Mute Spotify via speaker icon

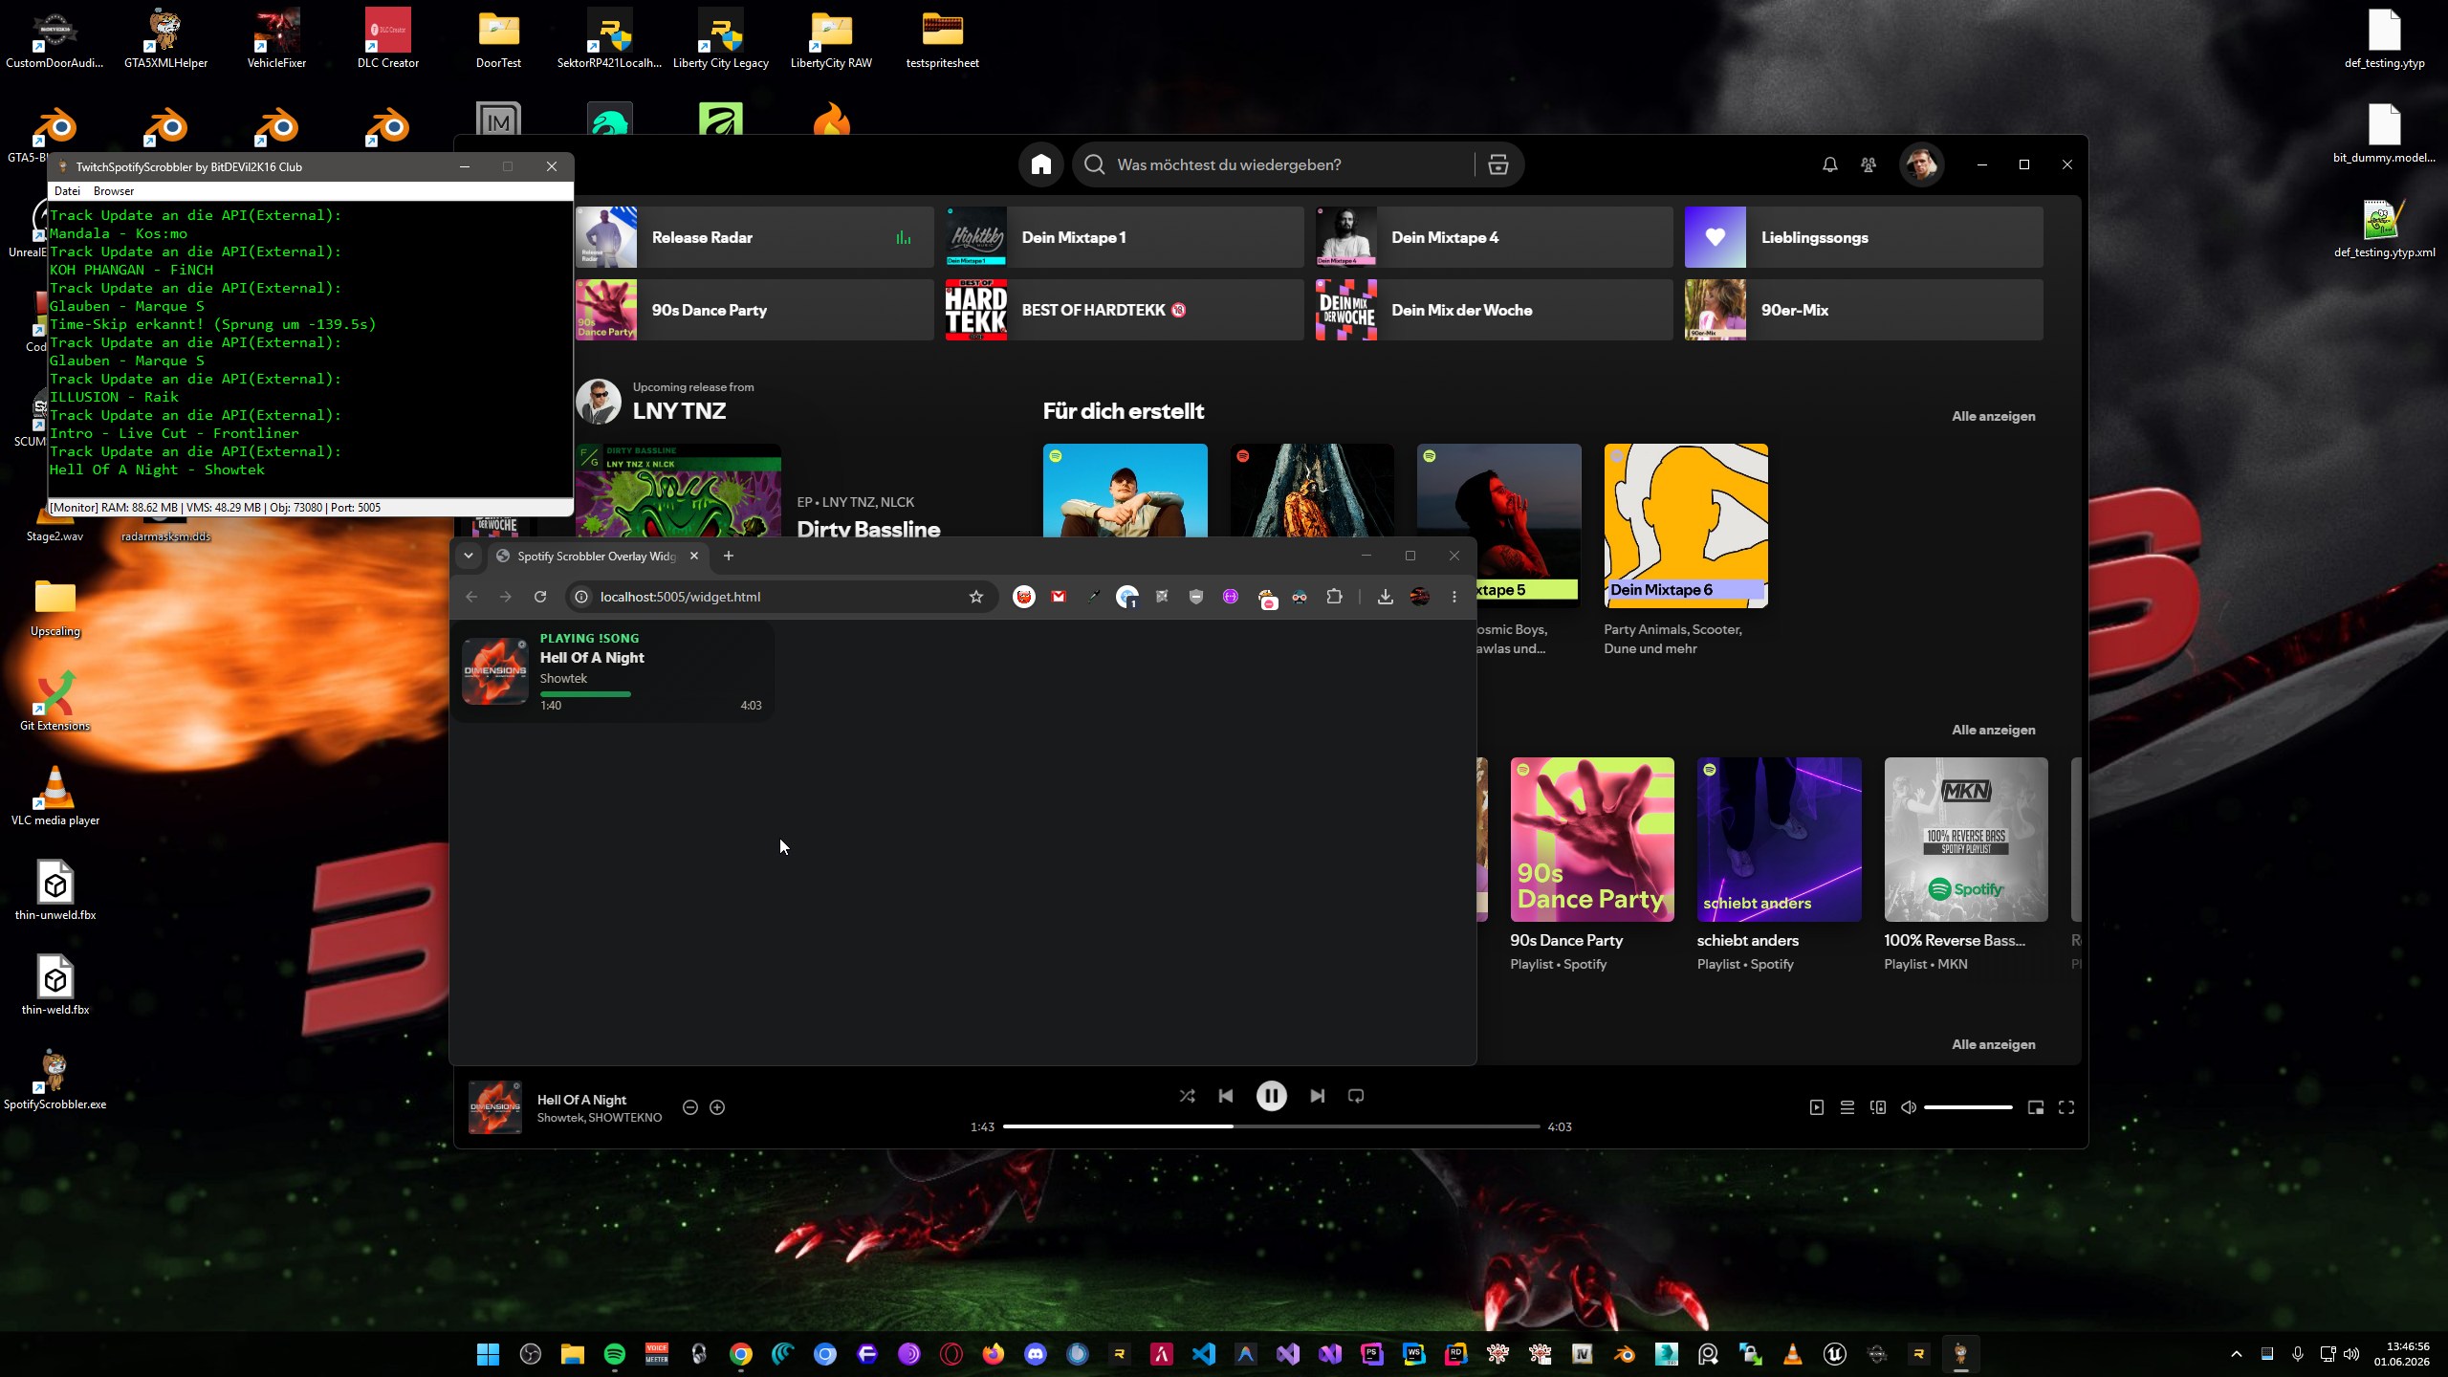point(1908,1107)
